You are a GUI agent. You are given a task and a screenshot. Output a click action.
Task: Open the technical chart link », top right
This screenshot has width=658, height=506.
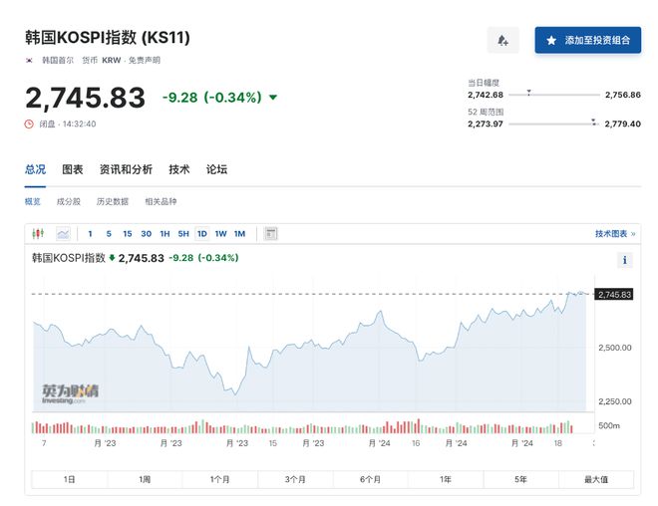coord(614,234)
